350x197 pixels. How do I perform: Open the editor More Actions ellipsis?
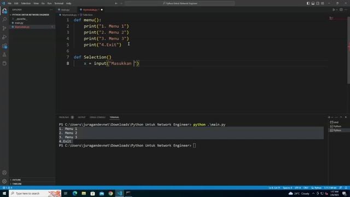tap(346, 10)
